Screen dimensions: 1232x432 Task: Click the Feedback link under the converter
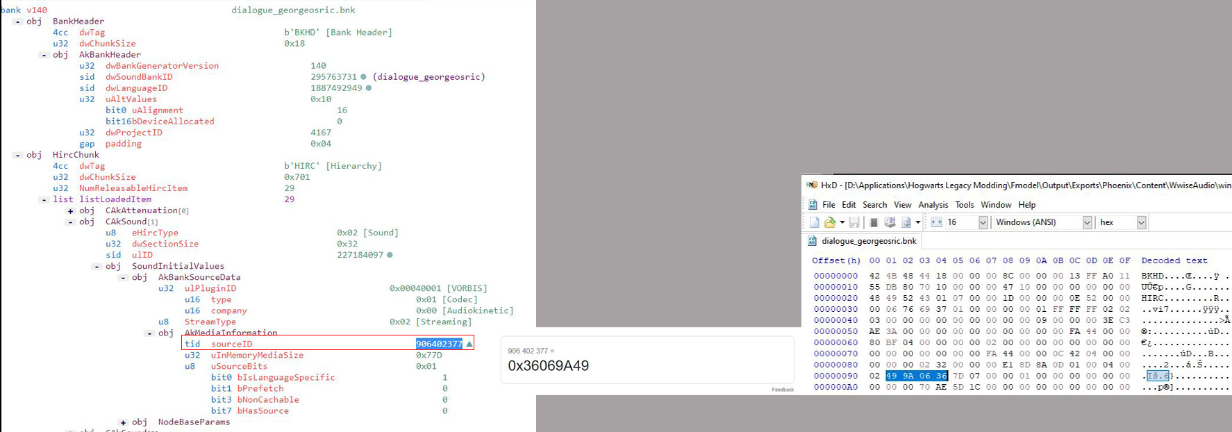[x=782, y=390]
